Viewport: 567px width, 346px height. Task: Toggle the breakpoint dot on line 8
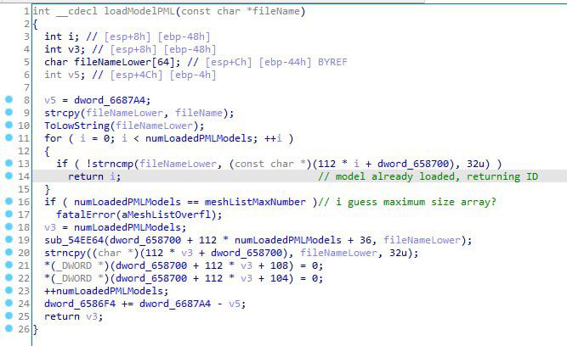(9, 99)
